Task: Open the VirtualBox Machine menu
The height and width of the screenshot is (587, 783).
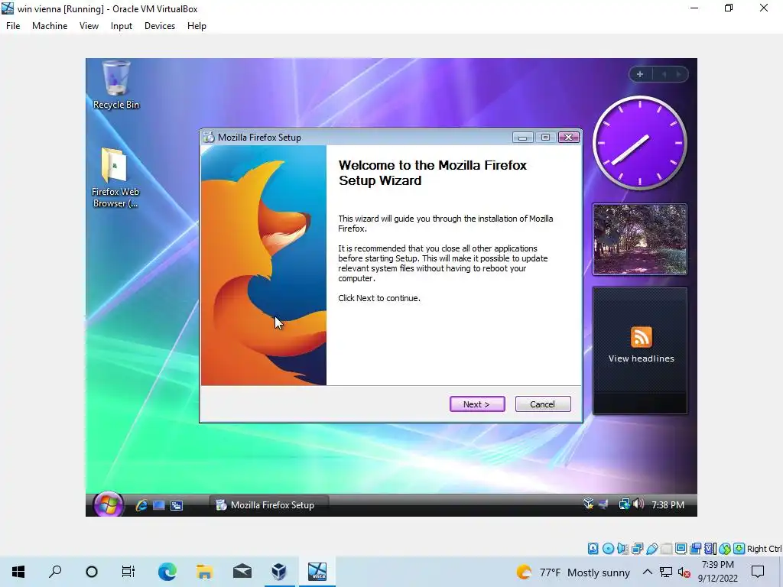Action: tap(50, 26)
